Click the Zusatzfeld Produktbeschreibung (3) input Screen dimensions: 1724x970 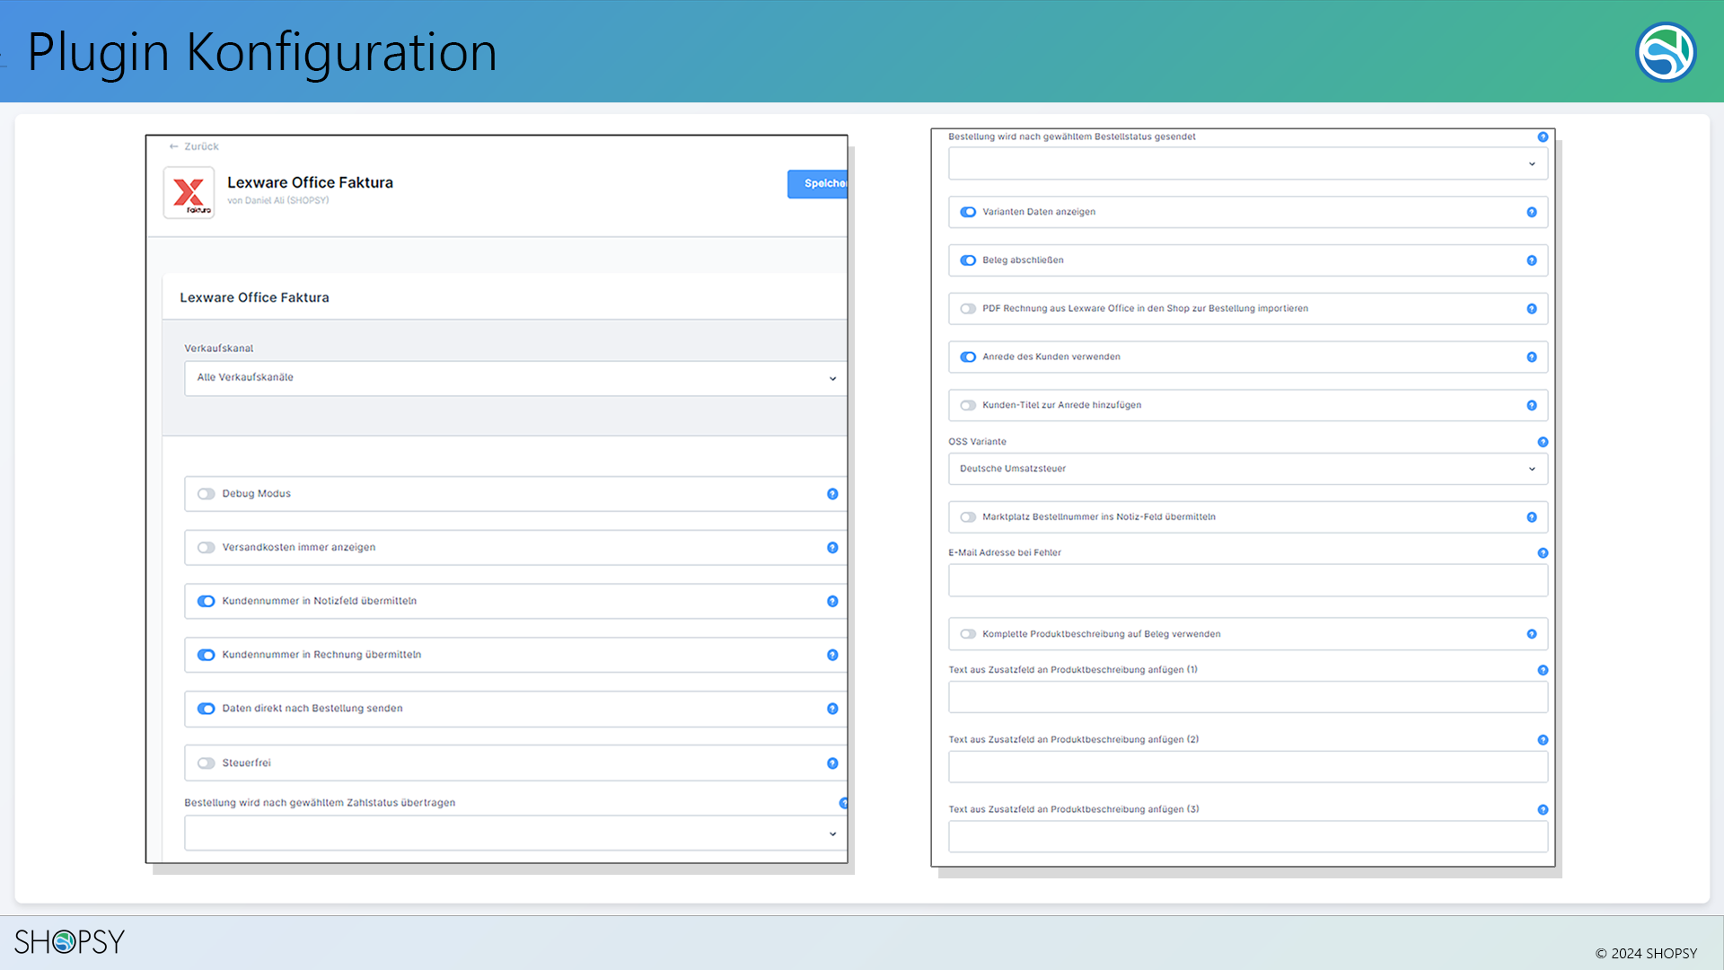point(1248,836)
